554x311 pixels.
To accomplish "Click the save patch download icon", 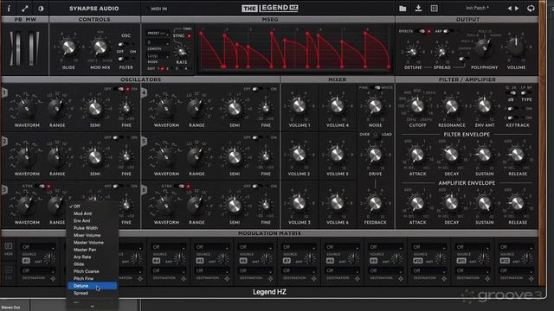I will 418,8.
